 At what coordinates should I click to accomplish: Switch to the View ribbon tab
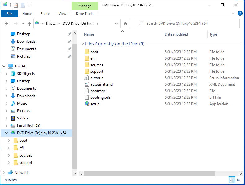(62, 14)
